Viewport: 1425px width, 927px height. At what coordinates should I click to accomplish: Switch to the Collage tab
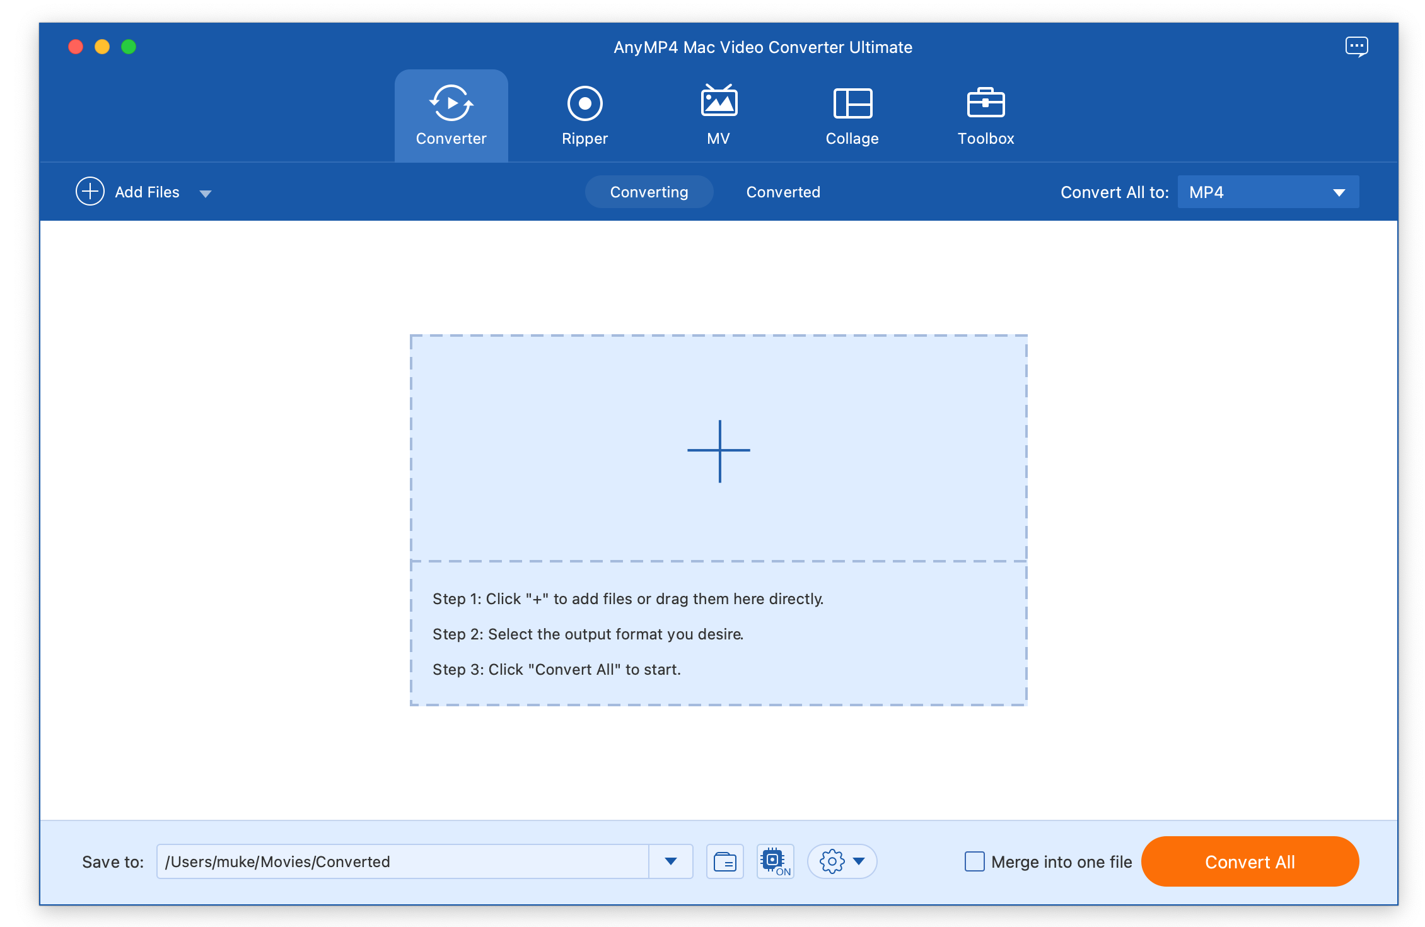click(x=852, y=116)
